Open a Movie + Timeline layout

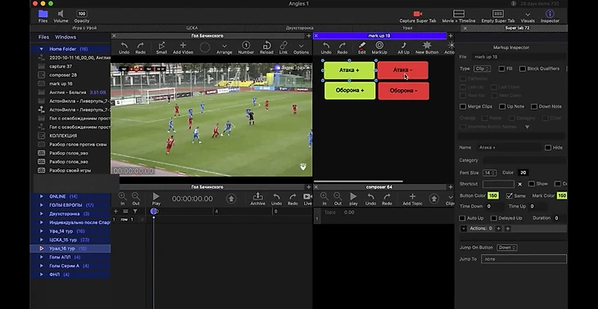(459, 16)
